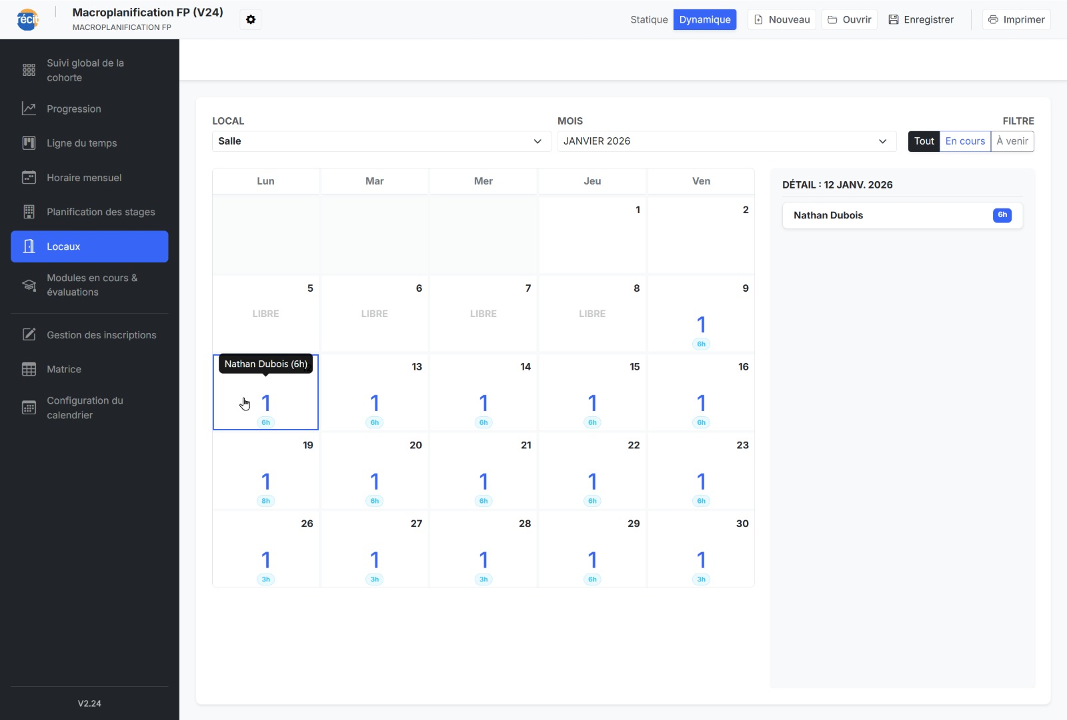Click the Ligne du temps sidebar icon
Viewport: 1067px width, 720px height.
click(29, 143)
